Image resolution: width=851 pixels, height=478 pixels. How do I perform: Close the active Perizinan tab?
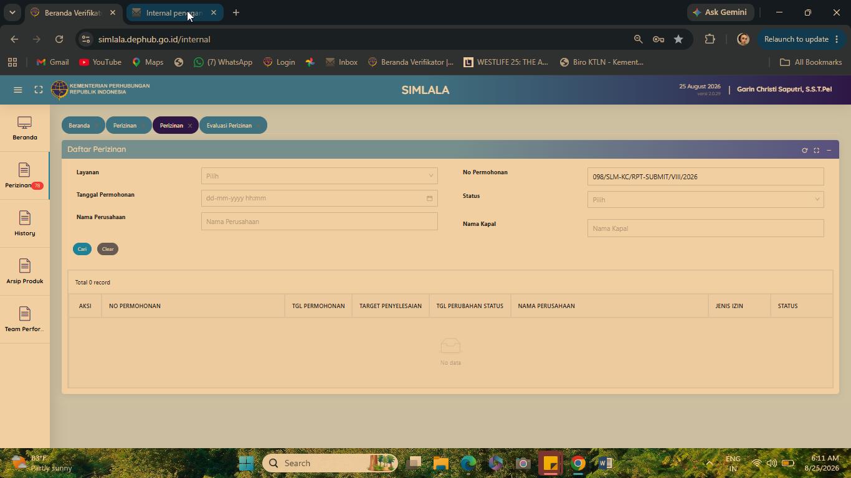(x=190, y=126)
